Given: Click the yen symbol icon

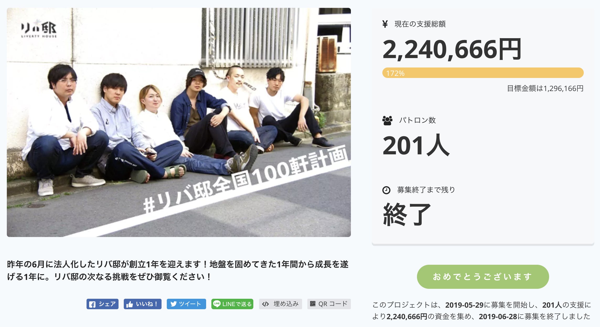Looking at the screenshot, I should tap(385, 24).
